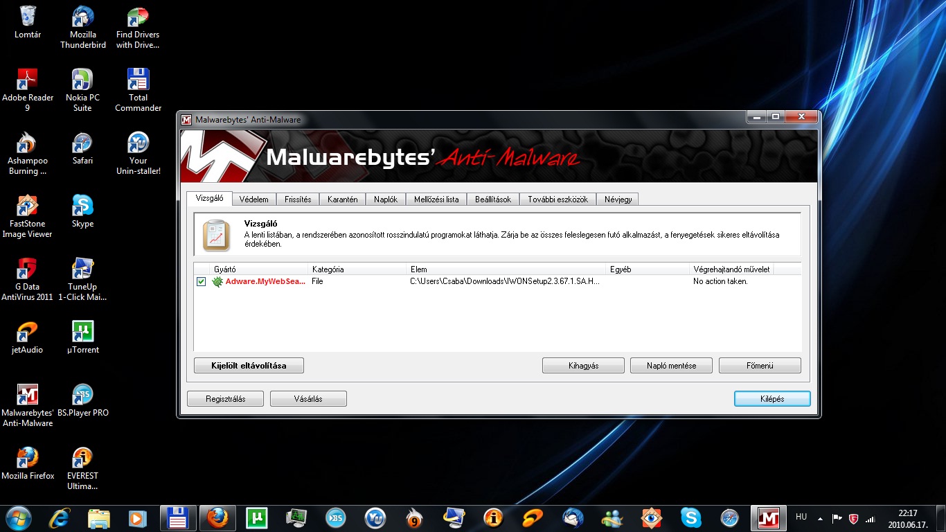Open the Windows Explorer taskbar folder

(x=99, y=517)
